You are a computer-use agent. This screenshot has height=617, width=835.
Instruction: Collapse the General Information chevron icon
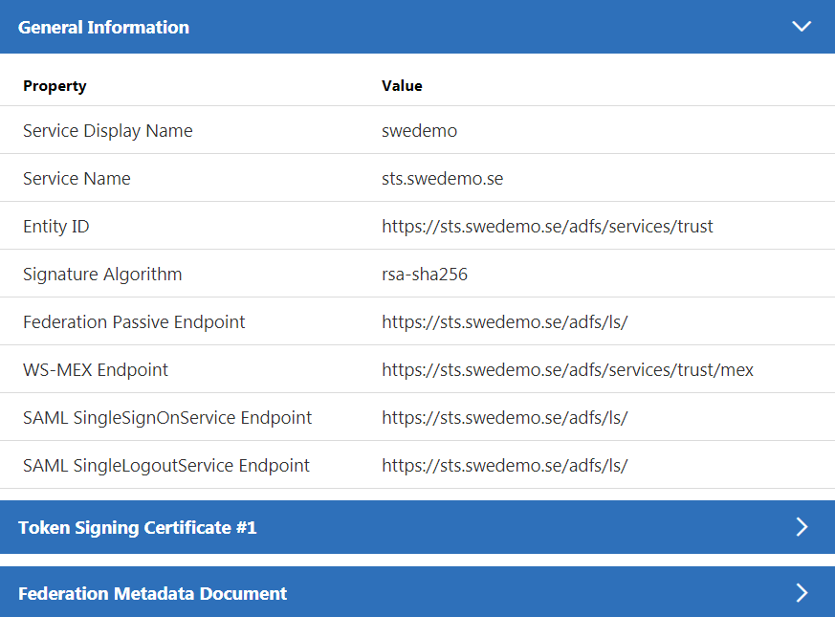pyautogui.click(x=802, y=27)
